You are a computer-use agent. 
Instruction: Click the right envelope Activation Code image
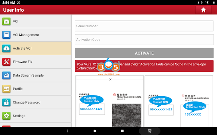click(x=179, y=101)
